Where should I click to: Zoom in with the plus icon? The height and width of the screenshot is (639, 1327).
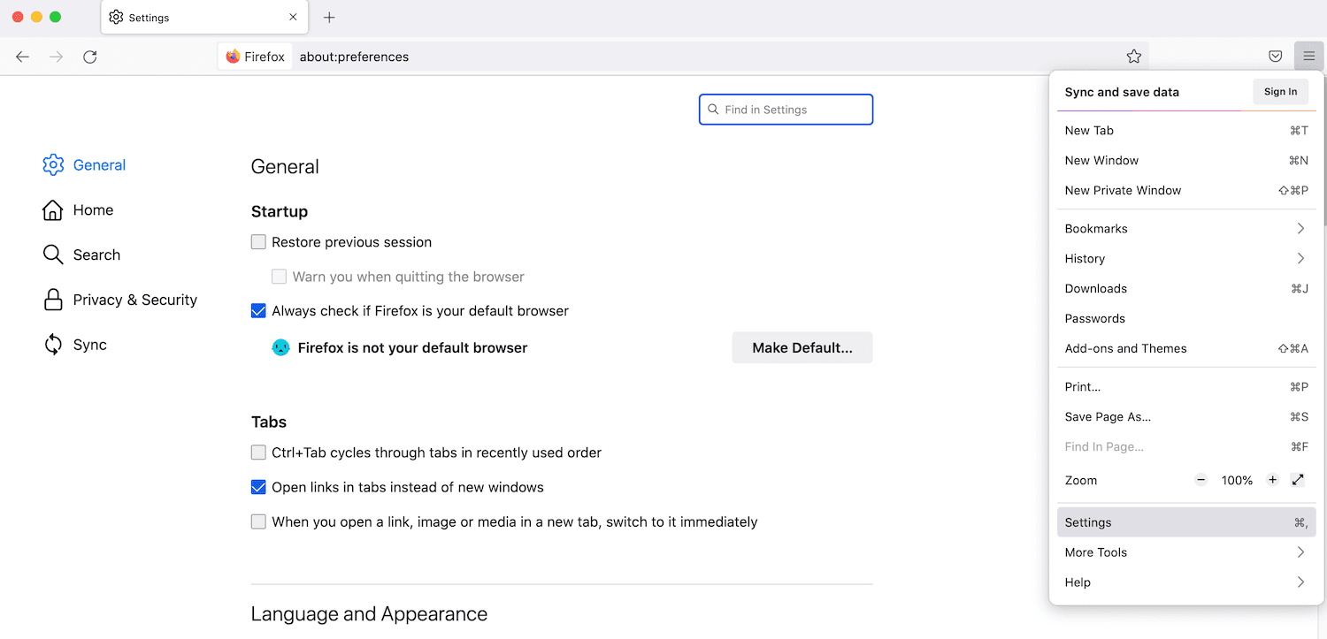coord(1272,480)
